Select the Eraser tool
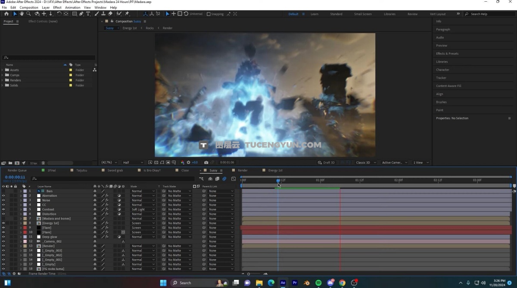This screenshot has height=288, width=517. pyautogui.click(x=110, y=14)
